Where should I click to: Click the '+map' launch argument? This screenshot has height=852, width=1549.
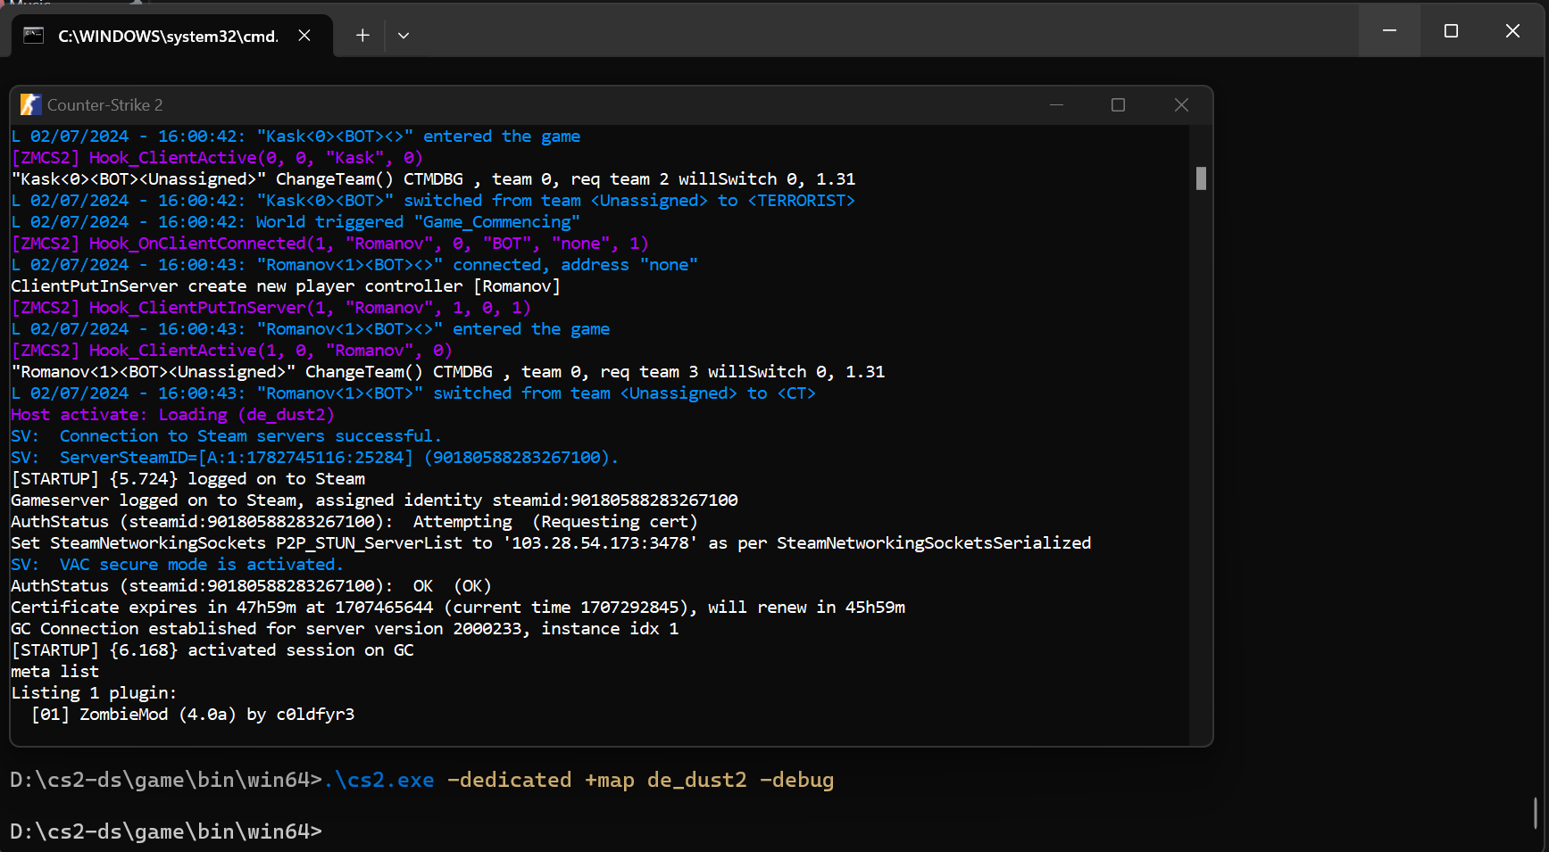point(610,780)
